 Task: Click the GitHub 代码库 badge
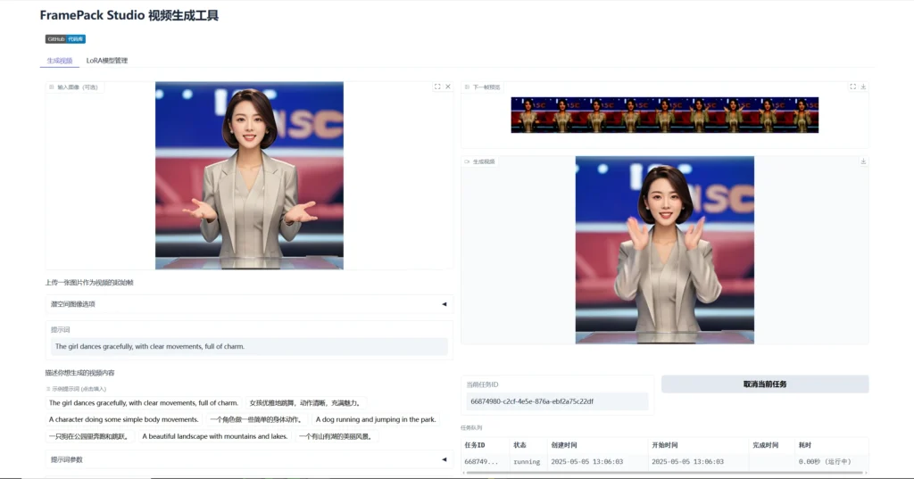pos(65,39)
